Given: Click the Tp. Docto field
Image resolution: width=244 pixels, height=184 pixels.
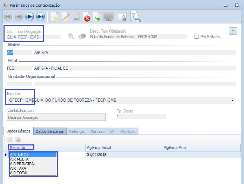Looking at the screenshot, I should [141, 116].
